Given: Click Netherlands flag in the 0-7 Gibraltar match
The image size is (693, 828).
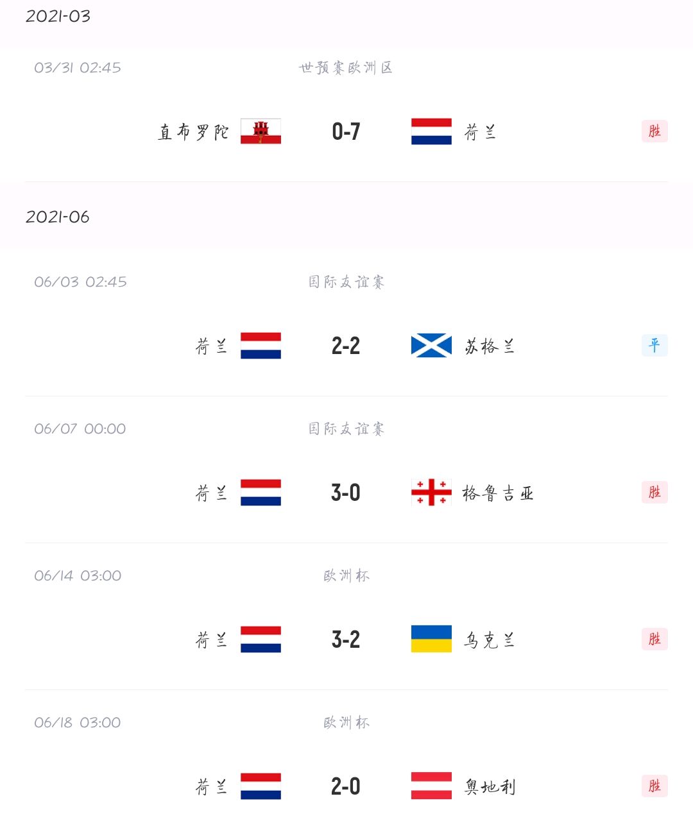Looking at the screenshot, I should click(431, 131).
